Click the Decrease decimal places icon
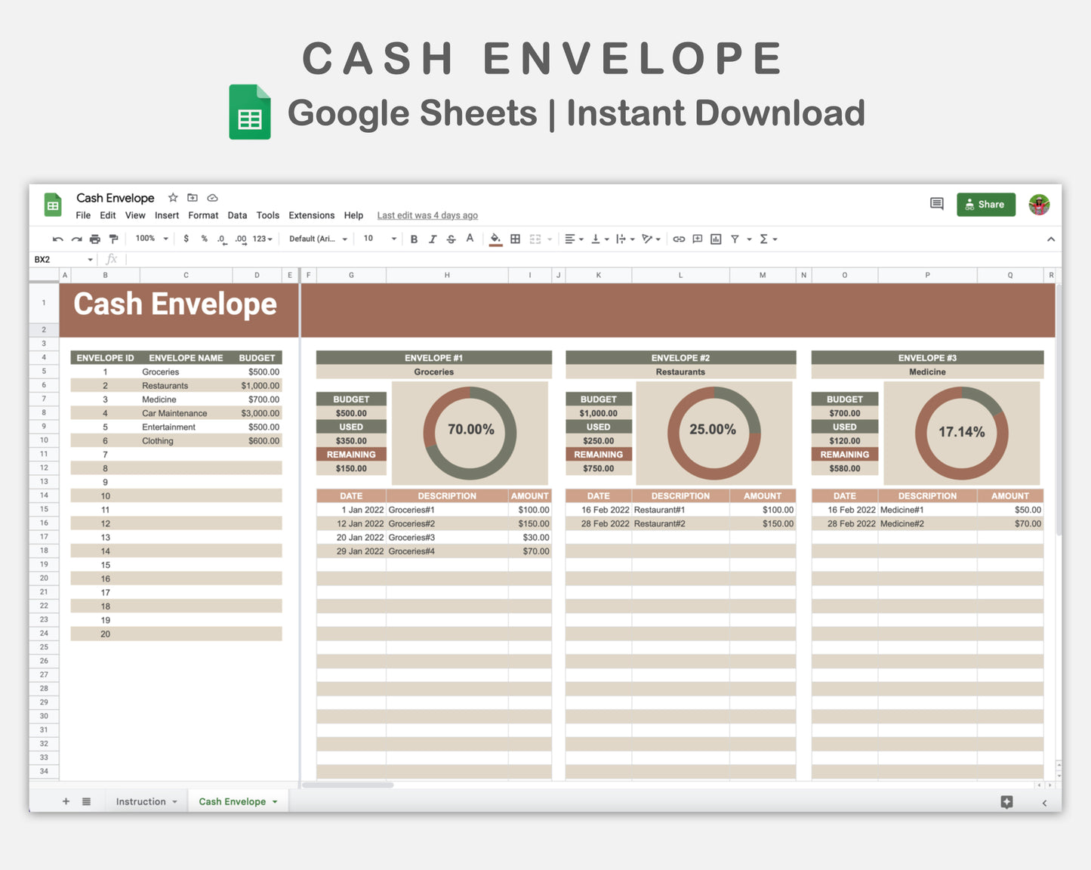This screenshot has height=870, width=1091. (x=220, y=239)
